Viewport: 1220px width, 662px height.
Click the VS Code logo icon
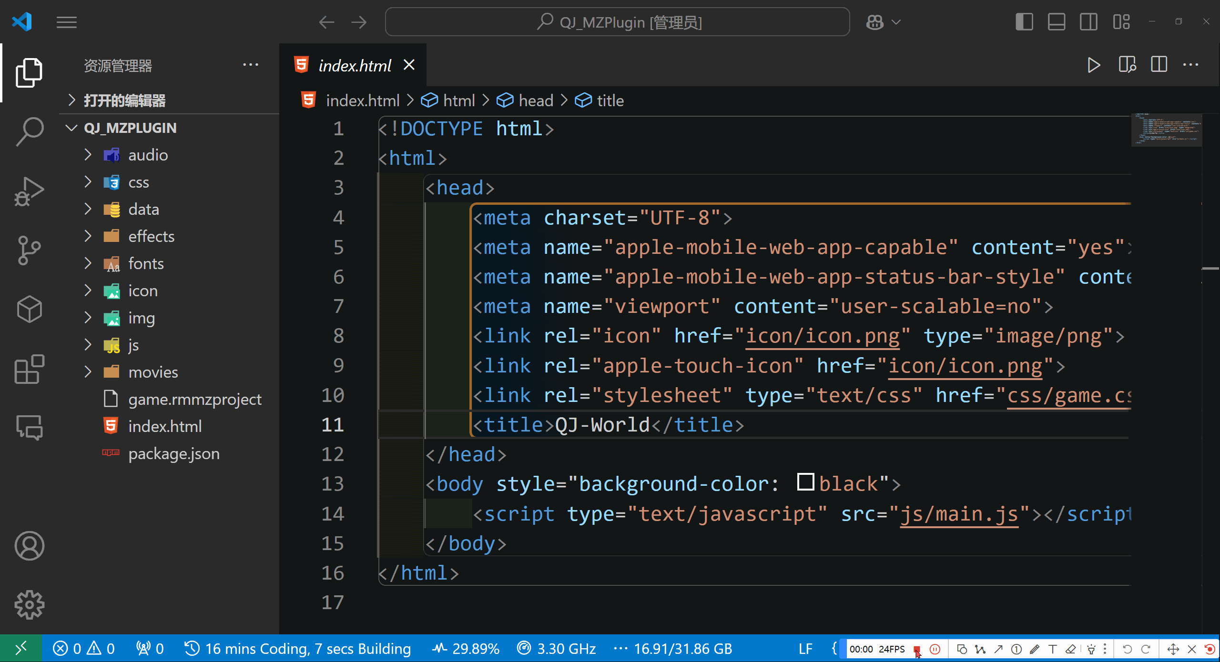(x=22, y=22)
